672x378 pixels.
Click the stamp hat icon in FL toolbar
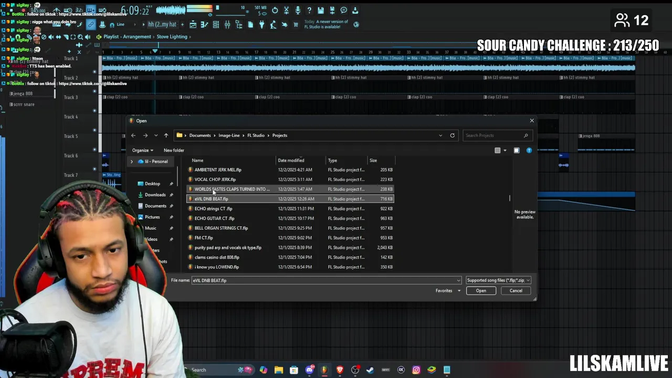(102, 25)
